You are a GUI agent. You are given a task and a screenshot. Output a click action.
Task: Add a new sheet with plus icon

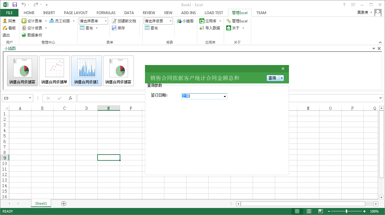click(x=64, y=203)
